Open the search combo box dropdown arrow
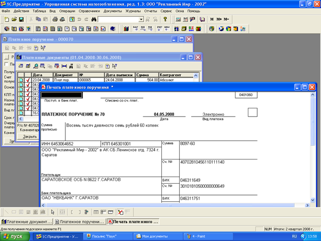The height and width of the screenshot is (241, 321). pos(141,20)
